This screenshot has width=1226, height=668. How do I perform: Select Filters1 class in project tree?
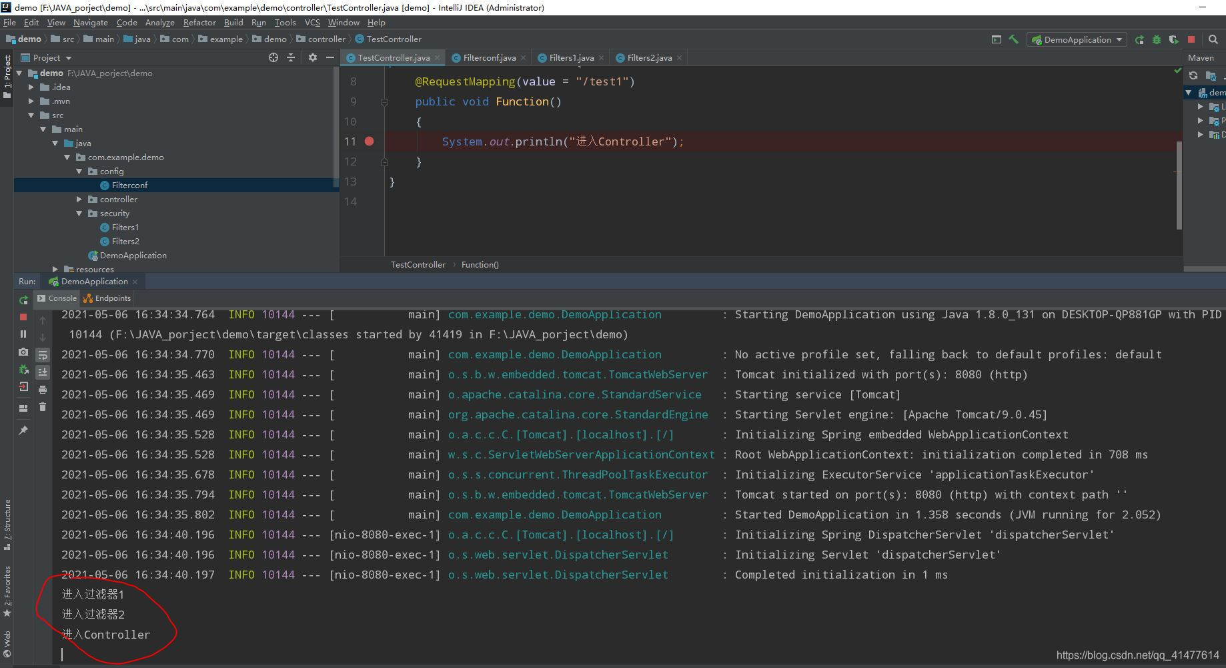coord(125,228)
